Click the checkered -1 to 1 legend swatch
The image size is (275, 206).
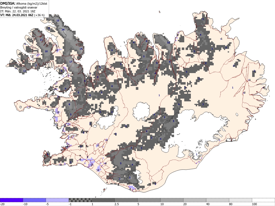80,200
